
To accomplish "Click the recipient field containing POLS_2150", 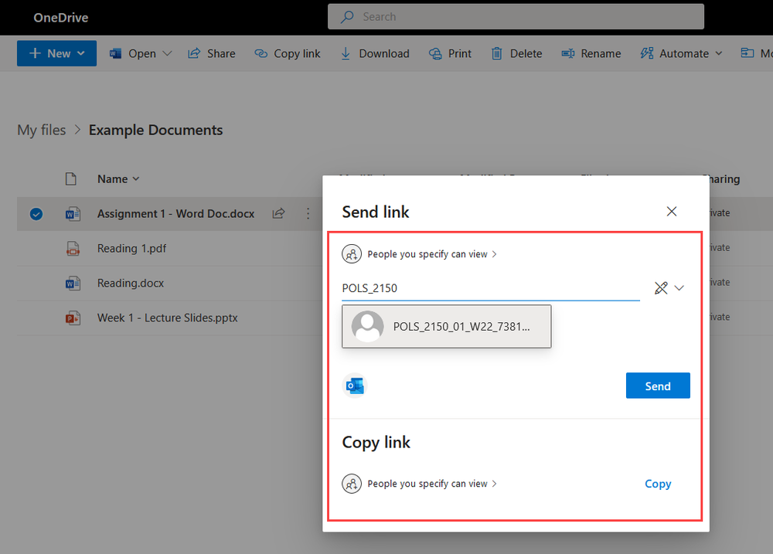I will pyautogui.click(x=491, y=288).
